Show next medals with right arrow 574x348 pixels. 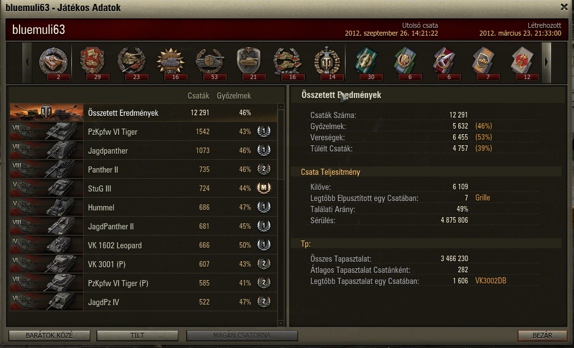(546, 62)
